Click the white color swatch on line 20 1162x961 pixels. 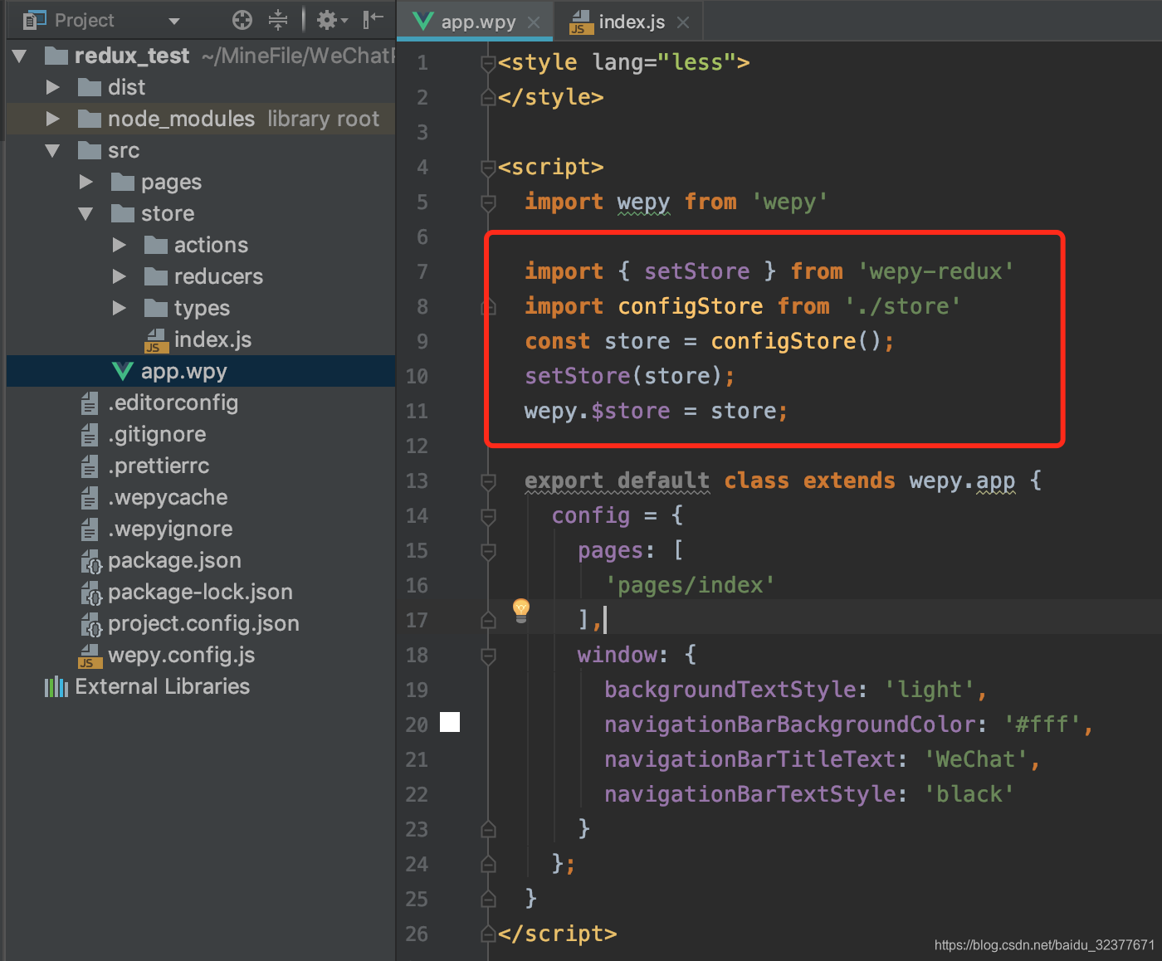coord(450,722)
